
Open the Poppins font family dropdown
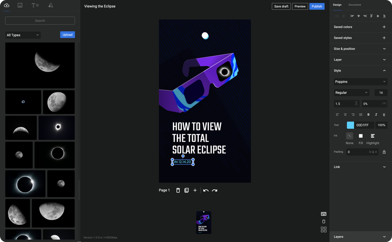tap(360, 81)
